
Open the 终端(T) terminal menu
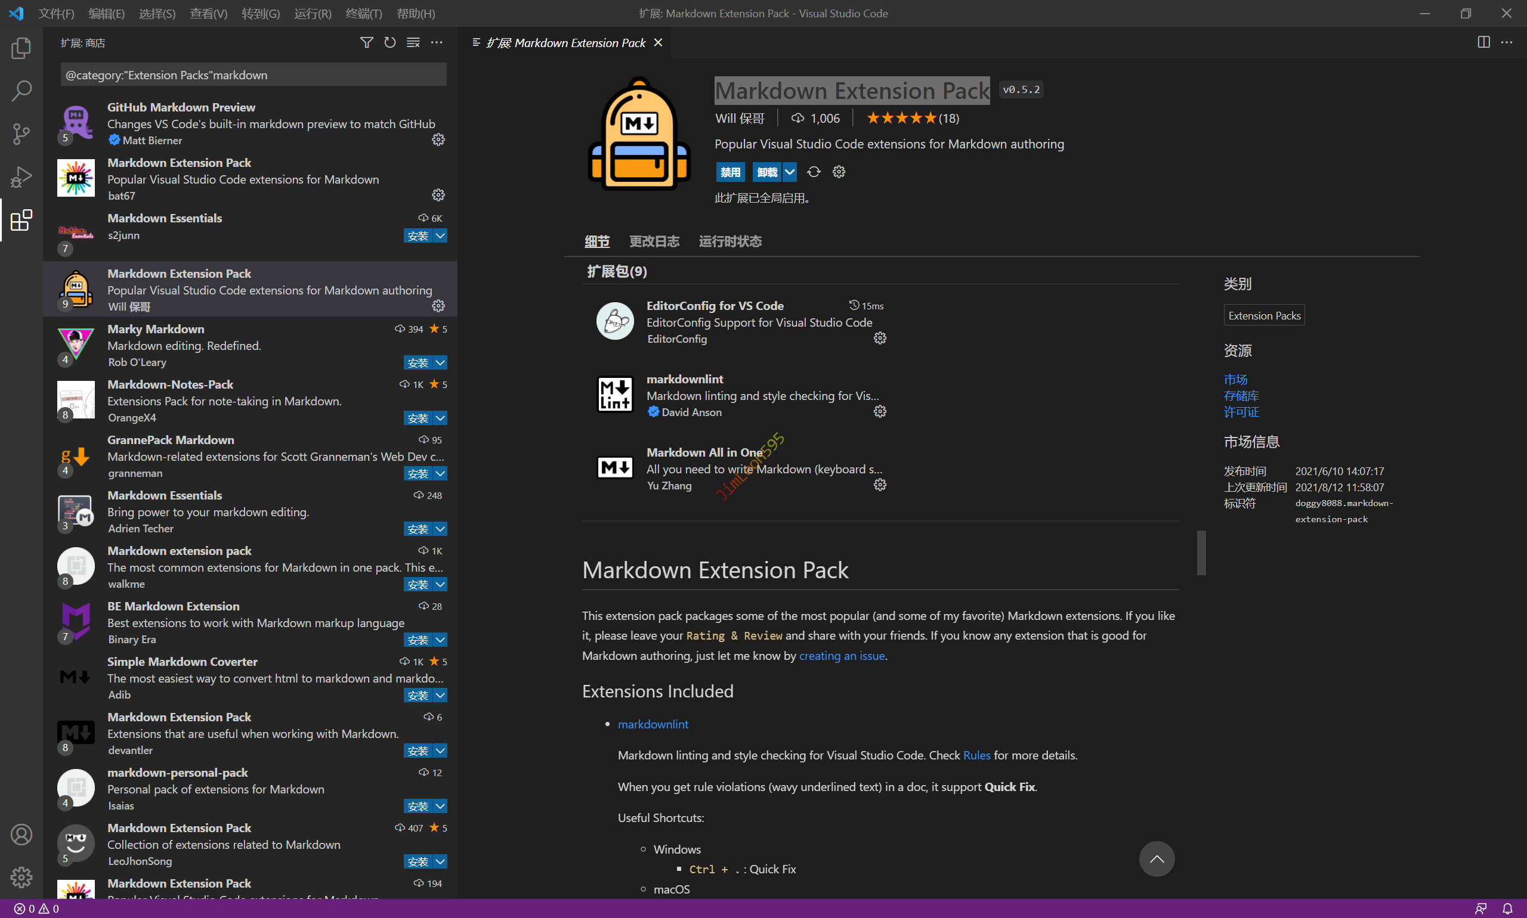[363, 14]
